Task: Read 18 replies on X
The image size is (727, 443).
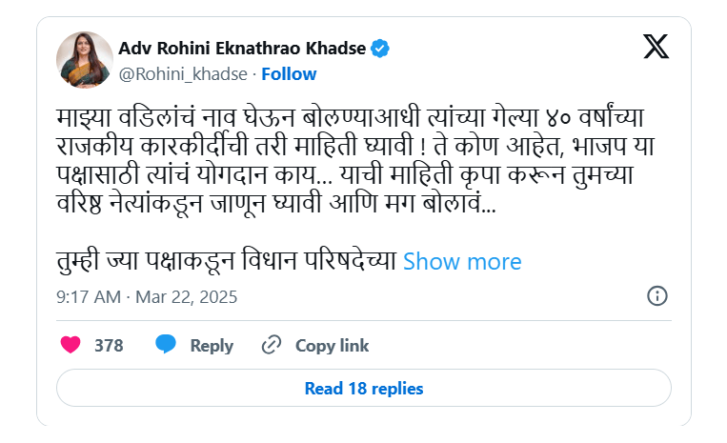Action: (364, 388)
